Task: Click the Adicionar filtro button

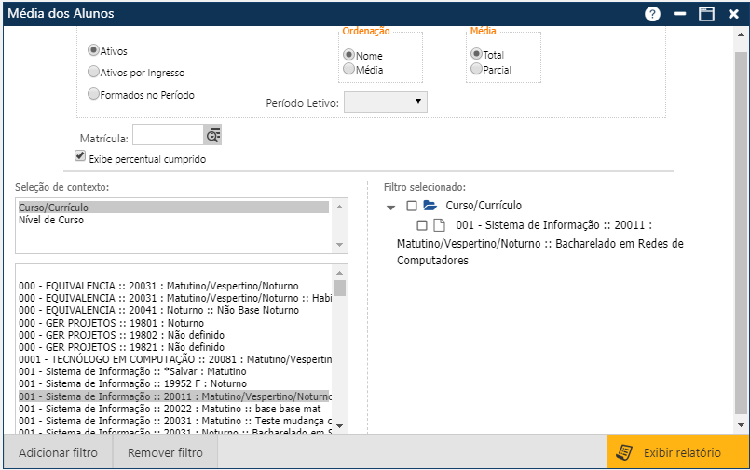Action: click(x=58, y=453)
